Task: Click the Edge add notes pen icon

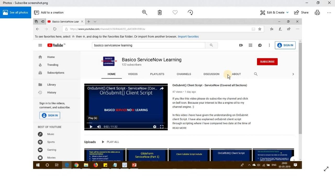Action: pyautogui.click(x=280, y=29)
